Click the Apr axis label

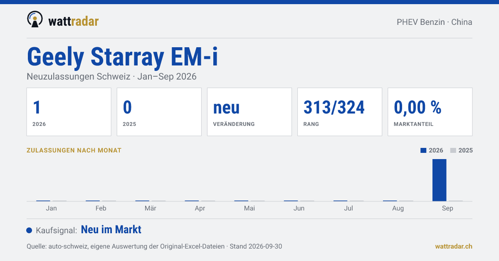point(200,208)
